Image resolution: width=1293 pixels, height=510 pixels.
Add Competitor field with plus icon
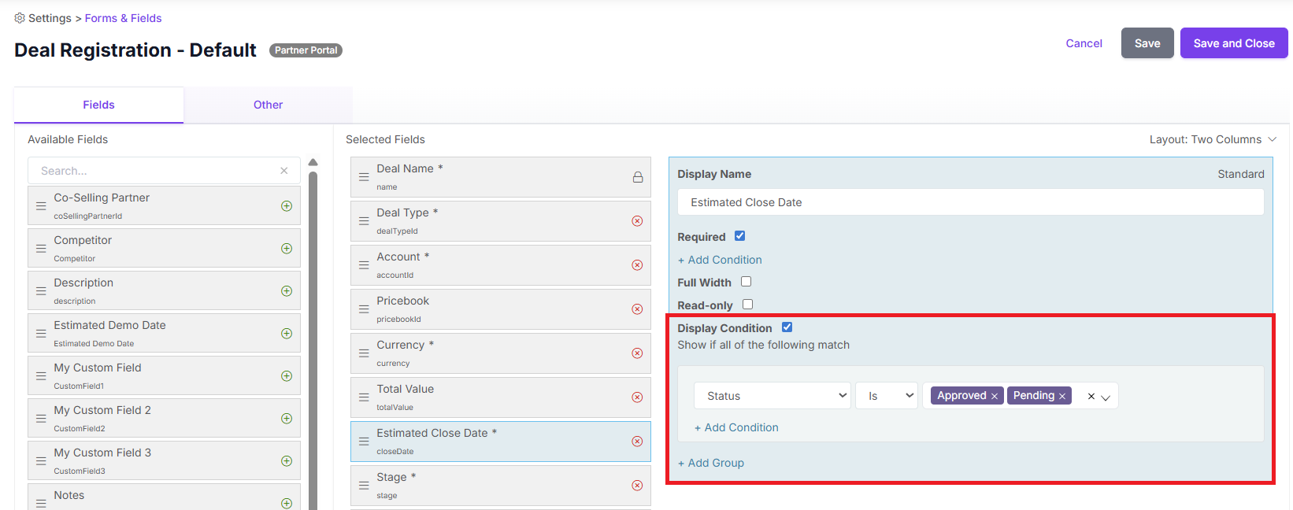coord(287,249)
